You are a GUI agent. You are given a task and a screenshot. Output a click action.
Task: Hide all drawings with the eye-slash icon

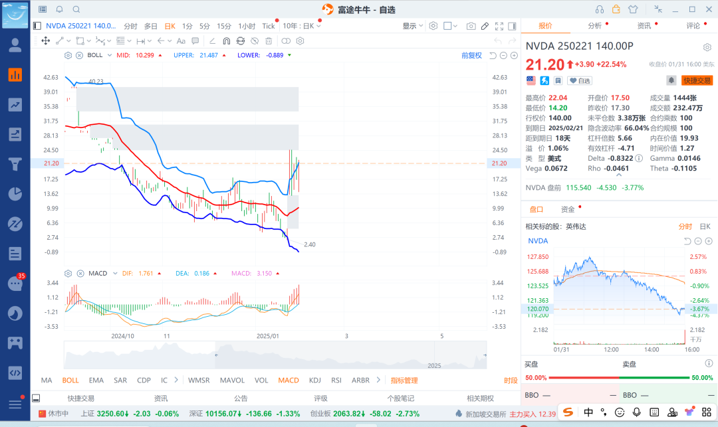point(255,41)
